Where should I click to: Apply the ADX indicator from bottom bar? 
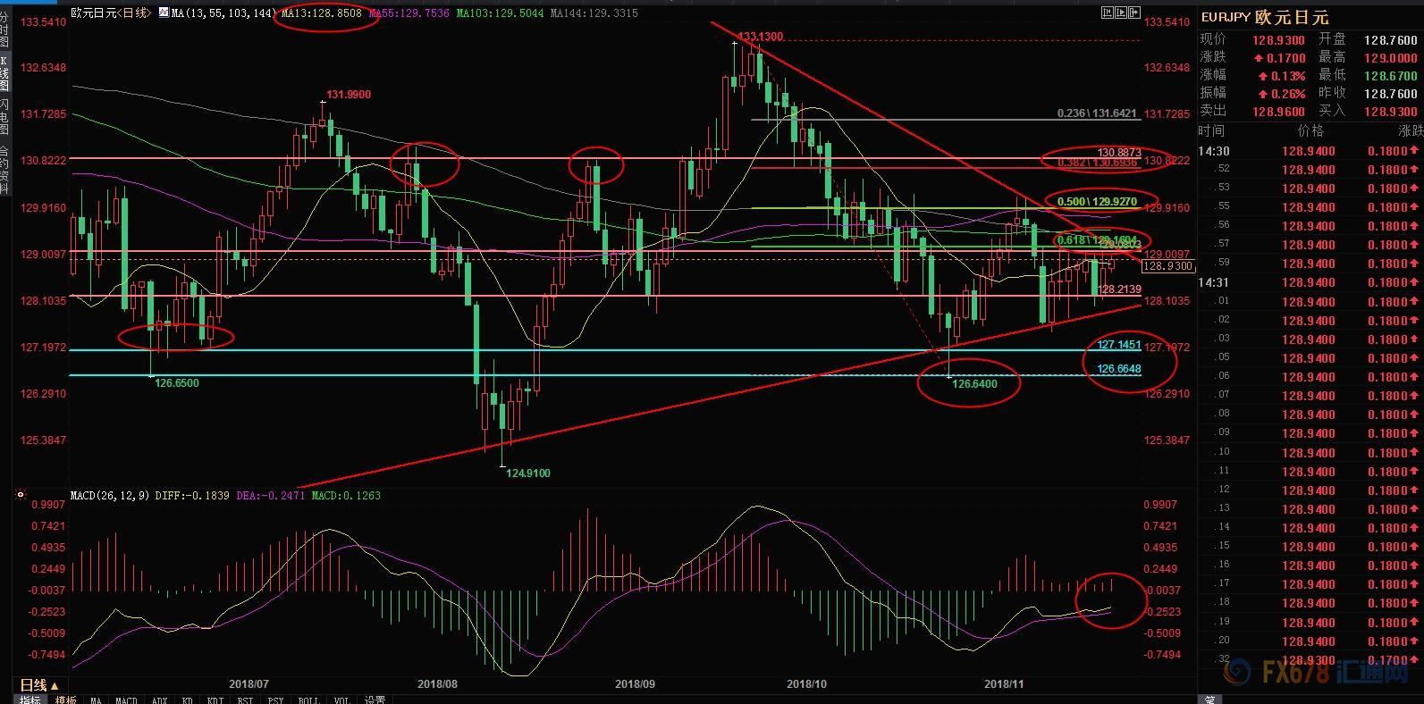click(159, 700)
